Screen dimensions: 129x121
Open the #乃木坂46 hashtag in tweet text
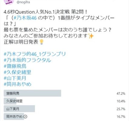(x=25, y=18)
